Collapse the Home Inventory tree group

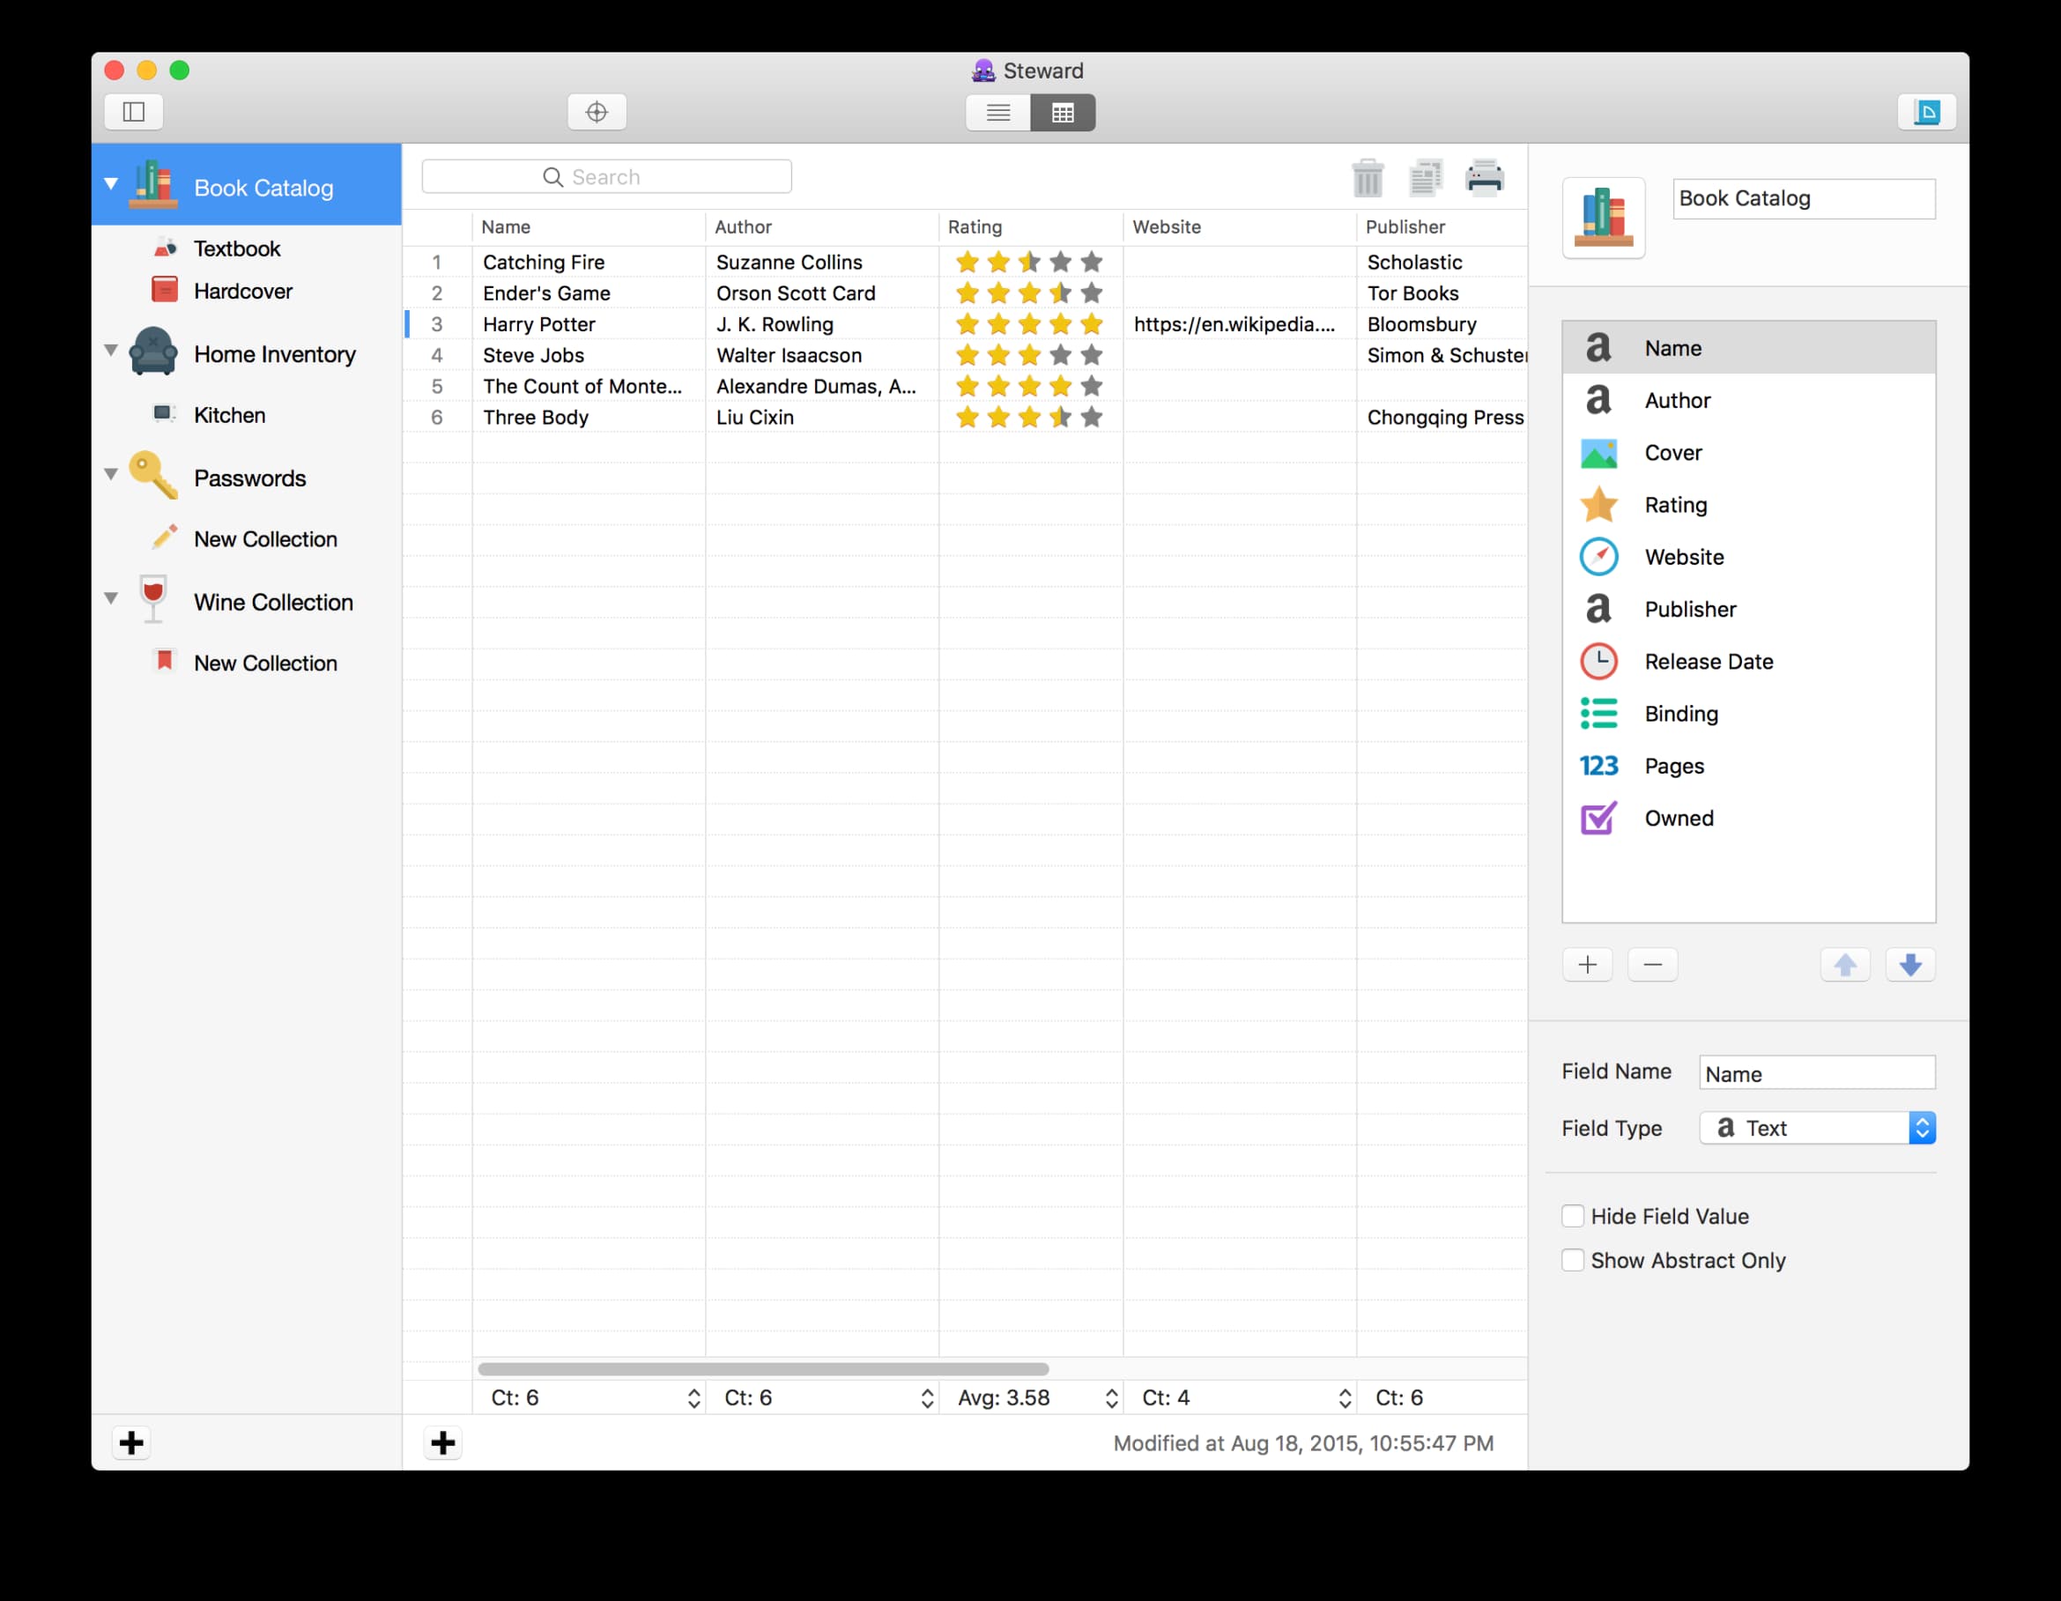(x=110, y=351)
